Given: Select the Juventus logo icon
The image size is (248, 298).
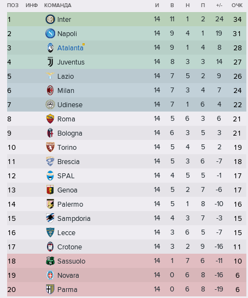Looking at the screenshot, I should tap(50, 62).
